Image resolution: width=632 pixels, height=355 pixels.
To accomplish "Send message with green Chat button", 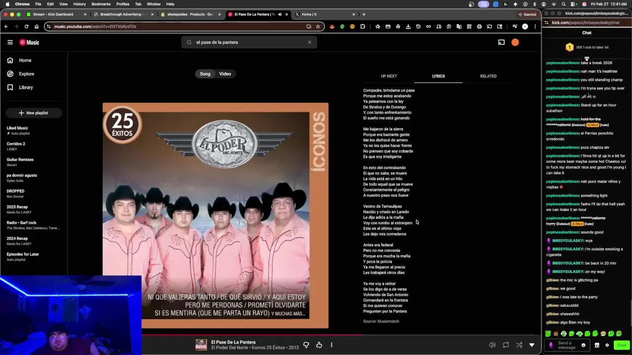I will [x=622, y=345].
